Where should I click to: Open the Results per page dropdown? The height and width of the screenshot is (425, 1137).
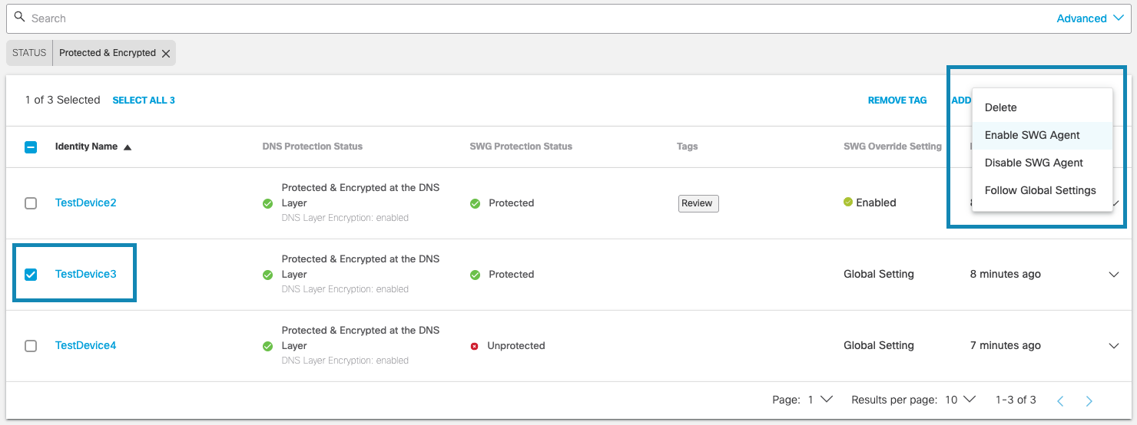click(x=960, y=400)
